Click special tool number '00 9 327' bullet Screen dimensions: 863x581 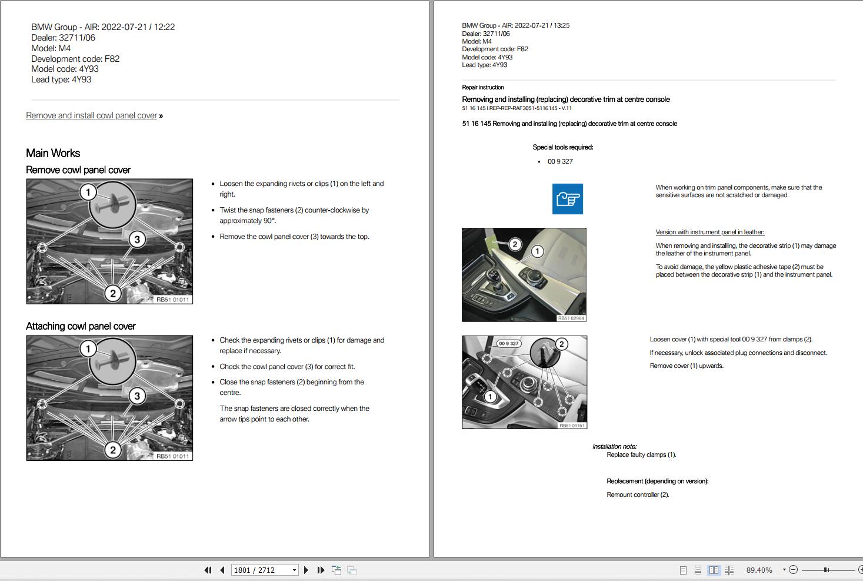560,161
